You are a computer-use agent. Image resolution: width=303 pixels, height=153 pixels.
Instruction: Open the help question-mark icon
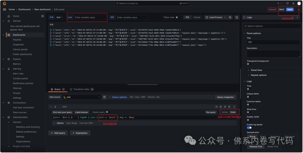coord(288,3)
